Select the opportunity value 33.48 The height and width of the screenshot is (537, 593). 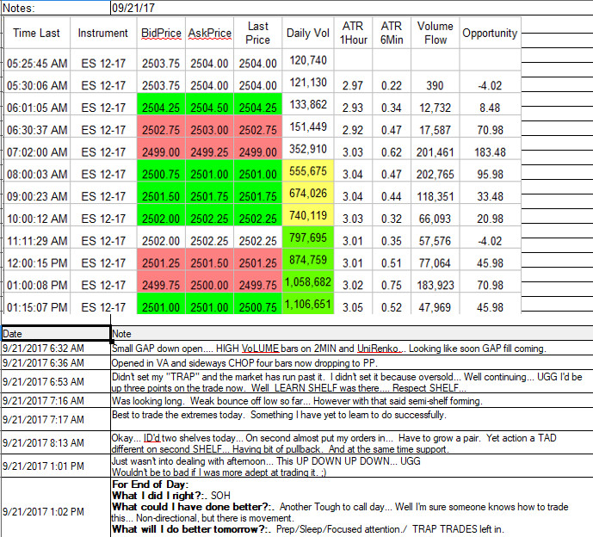490,193
